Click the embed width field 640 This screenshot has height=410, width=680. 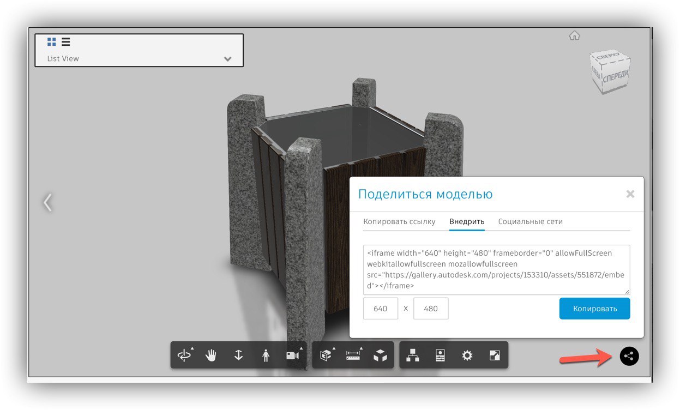coord(381,309)
